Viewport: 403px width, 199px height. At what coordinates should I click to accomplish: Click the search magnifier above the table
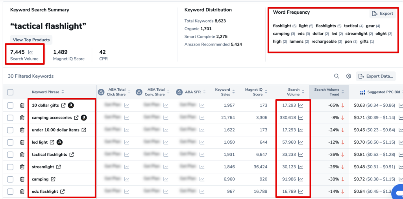click(336, 76)
